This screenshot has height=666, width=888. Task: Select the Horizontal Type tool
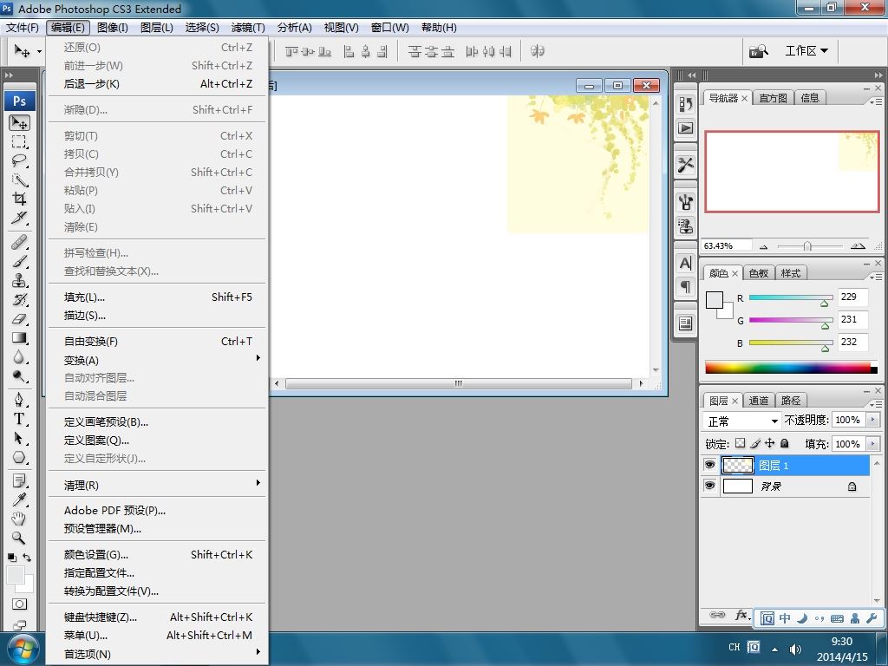(x=19, y=419)
